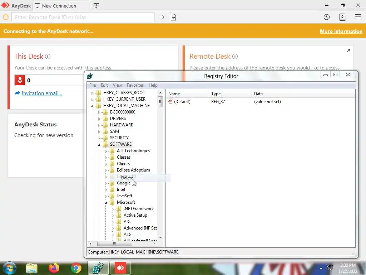This screenshot has height=275, width=366.
Task: Click info icon beside Remote Desk
Action: pos(235,56)
